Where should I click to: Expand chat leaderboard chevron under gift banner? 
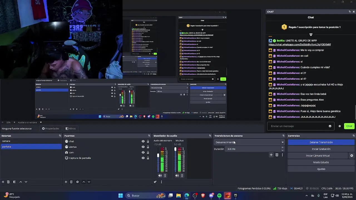311,35
